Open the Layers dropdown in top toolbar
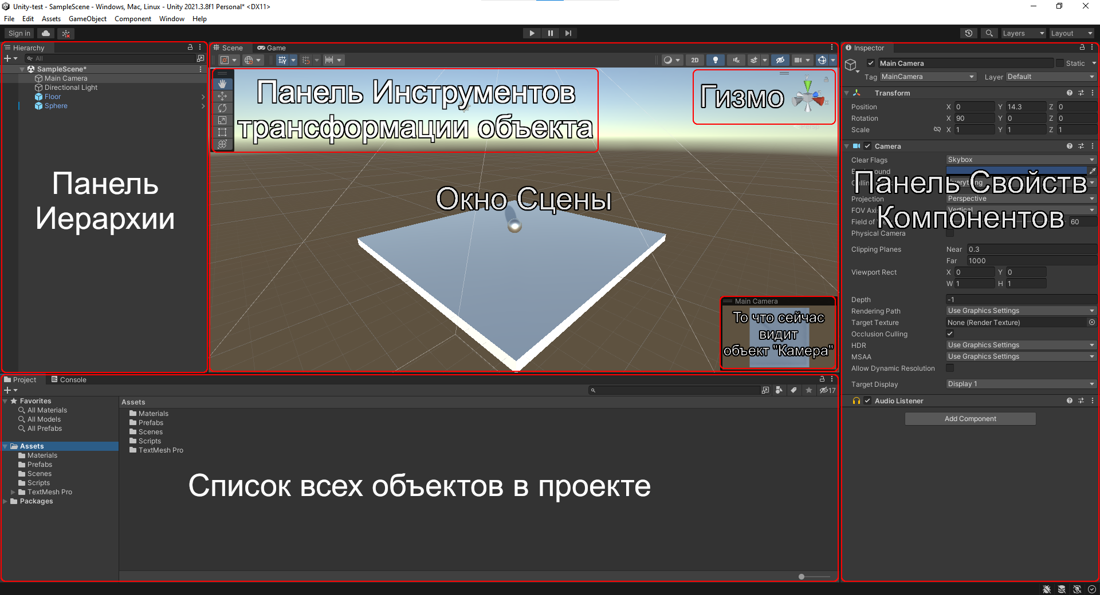Image resolution: width=1100 pixels, height=595 pixels. pos(1023,33)
